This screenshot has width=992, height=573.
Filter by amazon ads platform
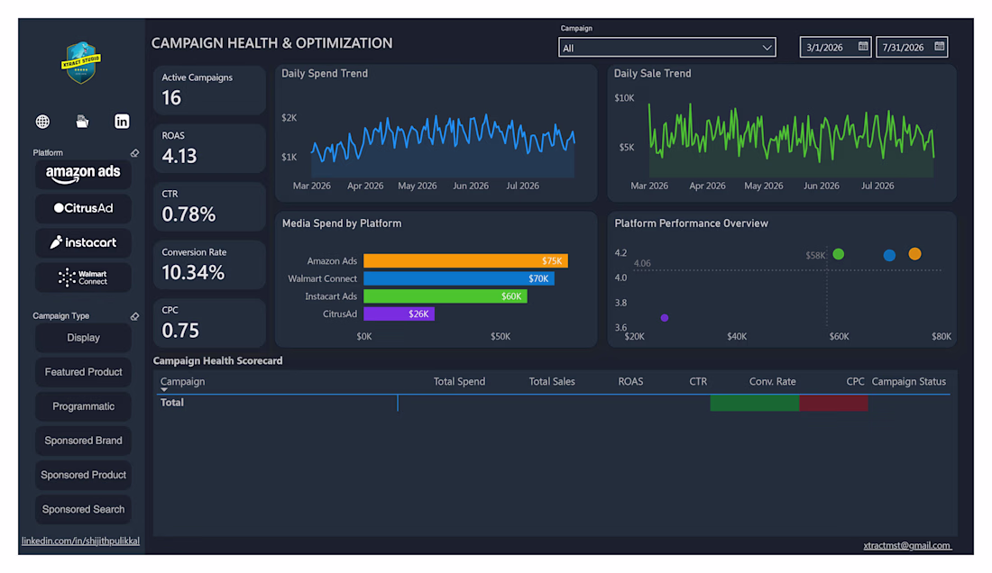tap(83, 174)
